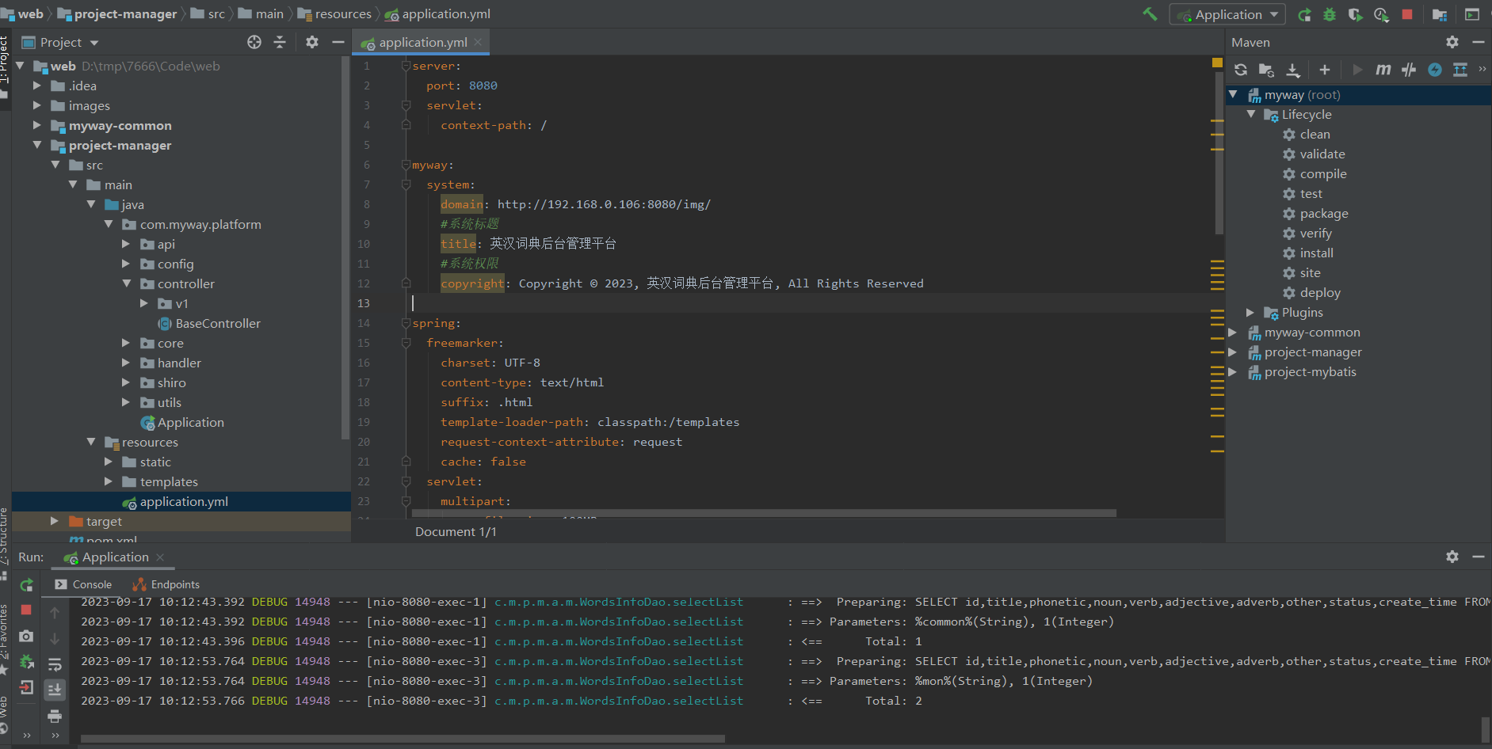Open Run panel settings gear
This screenshot has height=749, width=1492.
1452,557
